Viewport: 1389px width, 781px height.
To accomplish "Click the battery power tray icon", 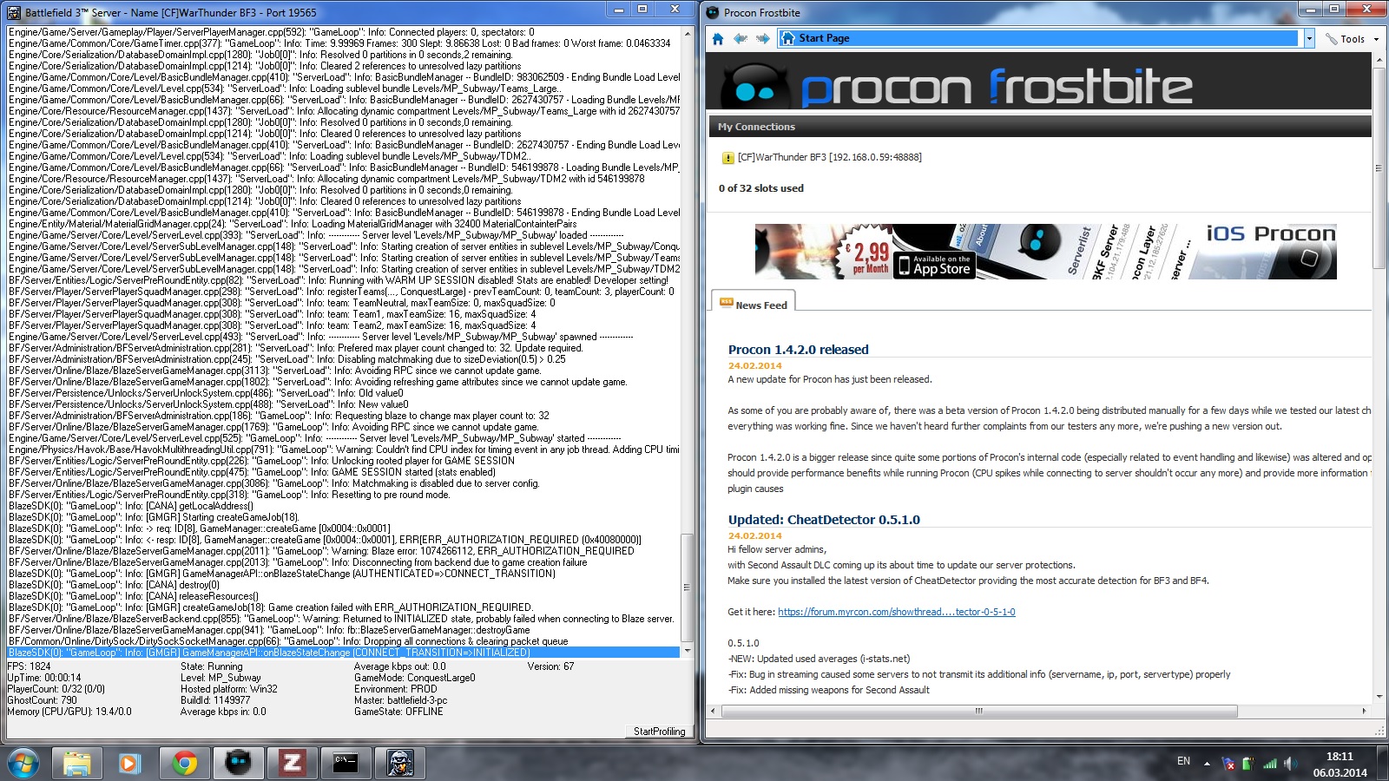I will point(1248,764).
